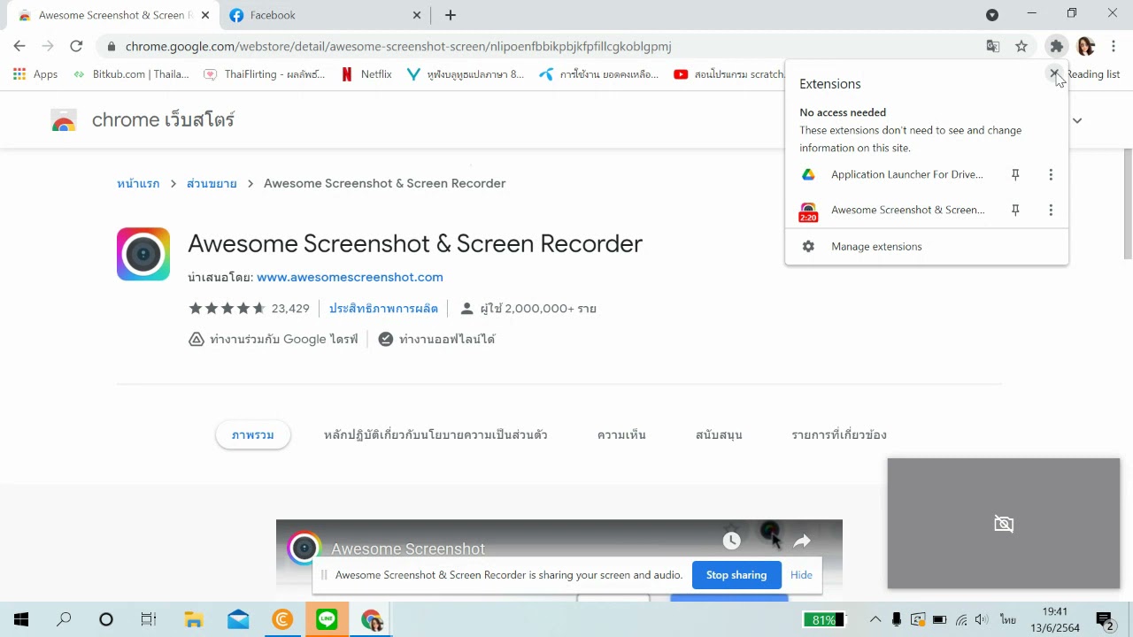Click the camera-off webcam preview

pyautogui.click(x=1004, y=524)
